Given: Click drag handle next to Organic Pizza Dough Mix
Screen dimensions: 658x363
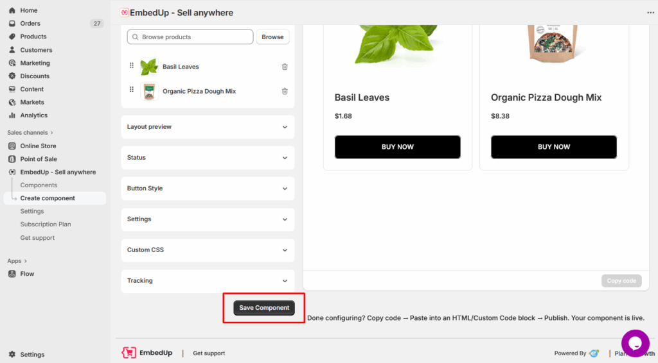Looking at the screenshot, I should (132, 90).
